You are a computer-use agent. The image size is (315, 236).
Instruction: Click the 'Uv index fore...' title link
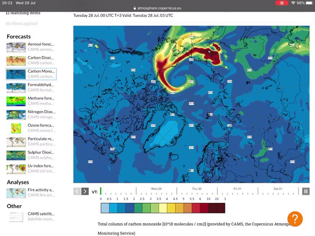coord(41,166)
